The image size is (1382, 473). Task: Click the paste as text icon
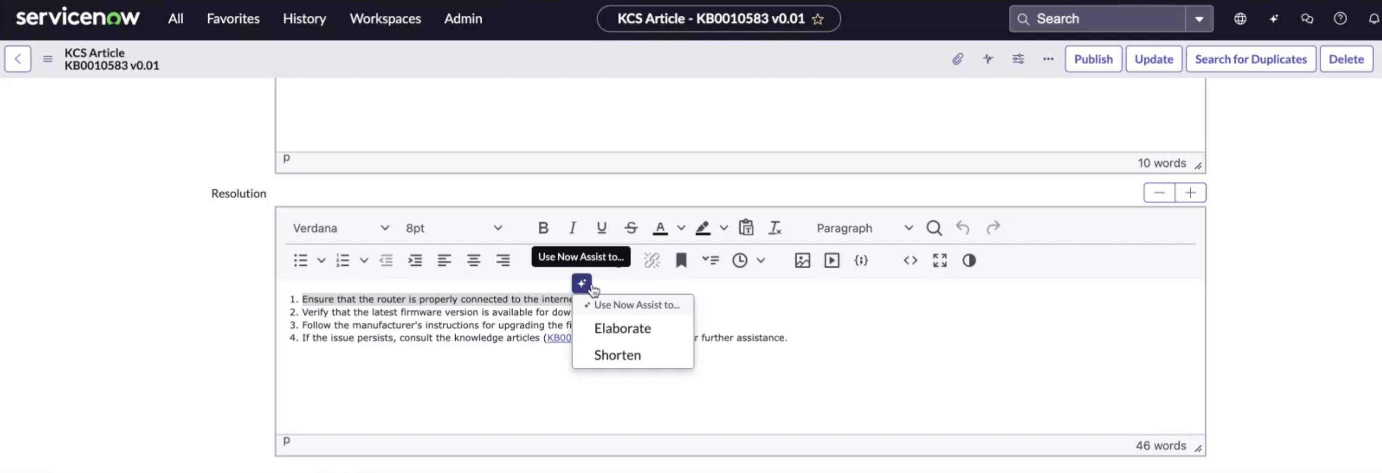pos(746,227)
